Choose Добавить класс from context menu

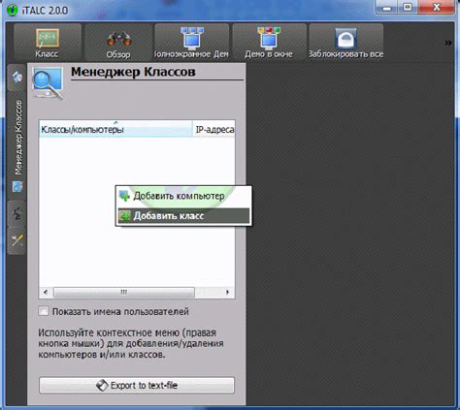[x=183, y=215]
